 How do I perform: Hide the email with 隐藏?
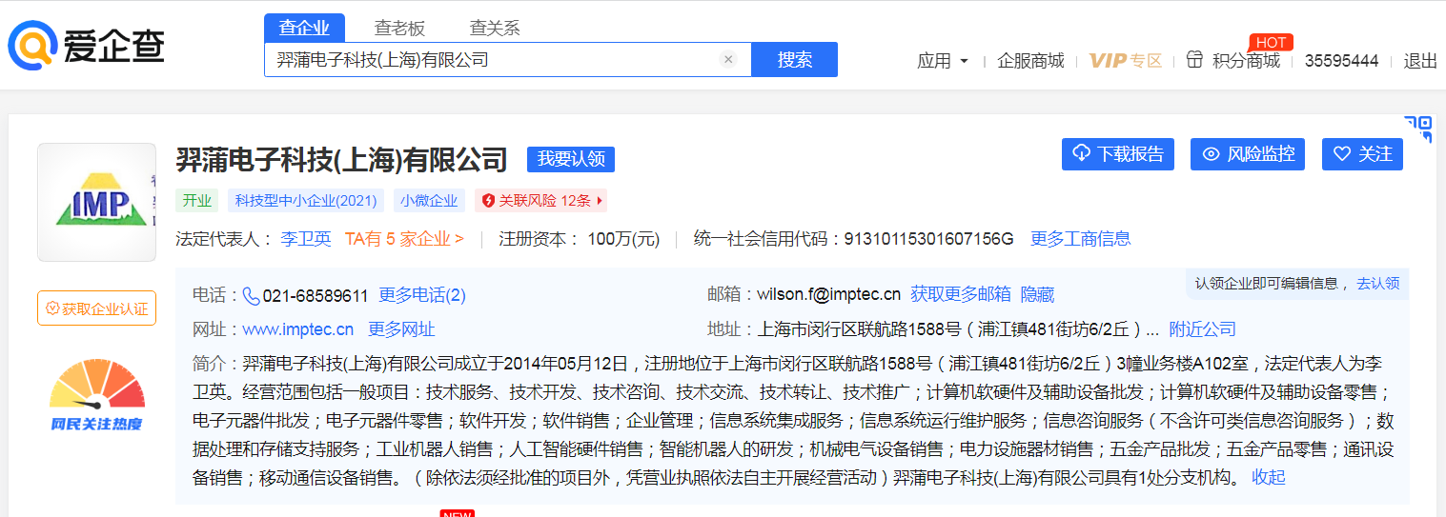[1037, 295]
